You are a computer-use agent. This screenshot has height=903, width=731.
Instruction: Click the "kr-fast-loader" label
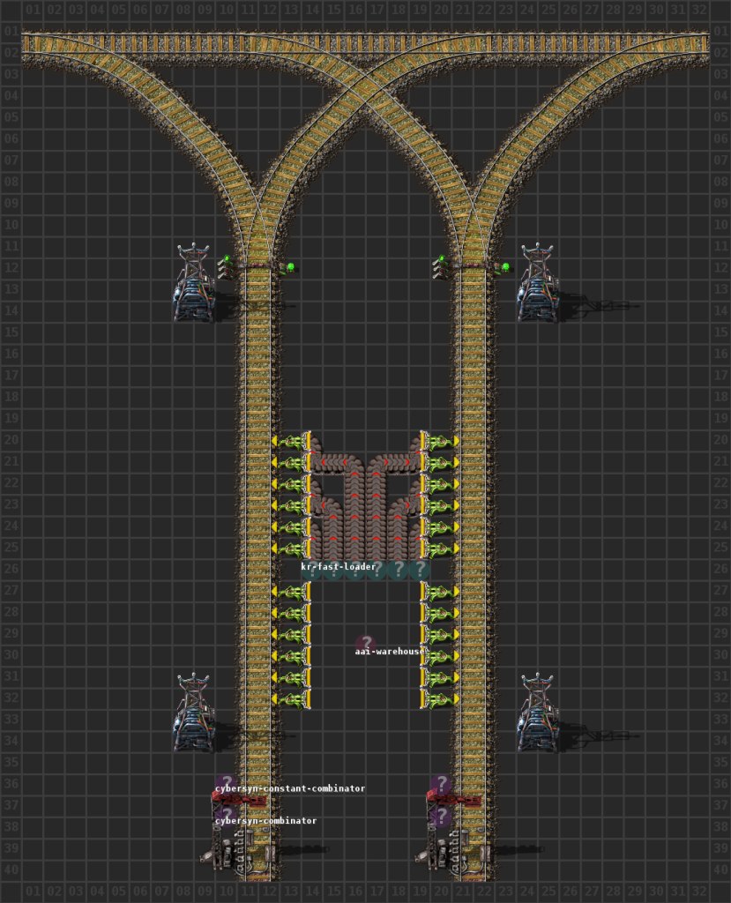(338, 567)
